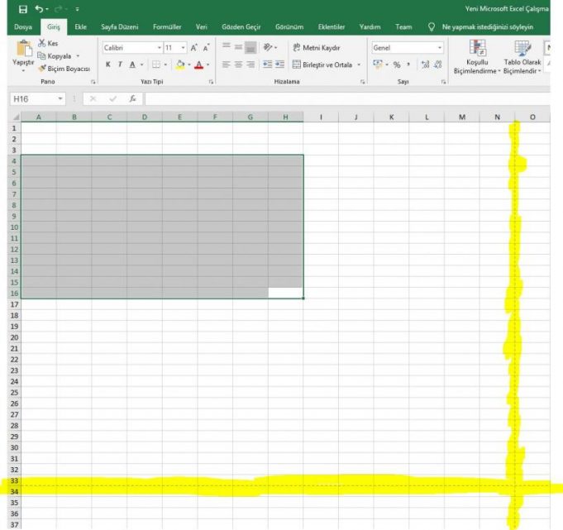Expand Birleştir ve Ortala dropdown arrow
The height and width of the screenshot is (530, 563).
(x=359, y=64)
